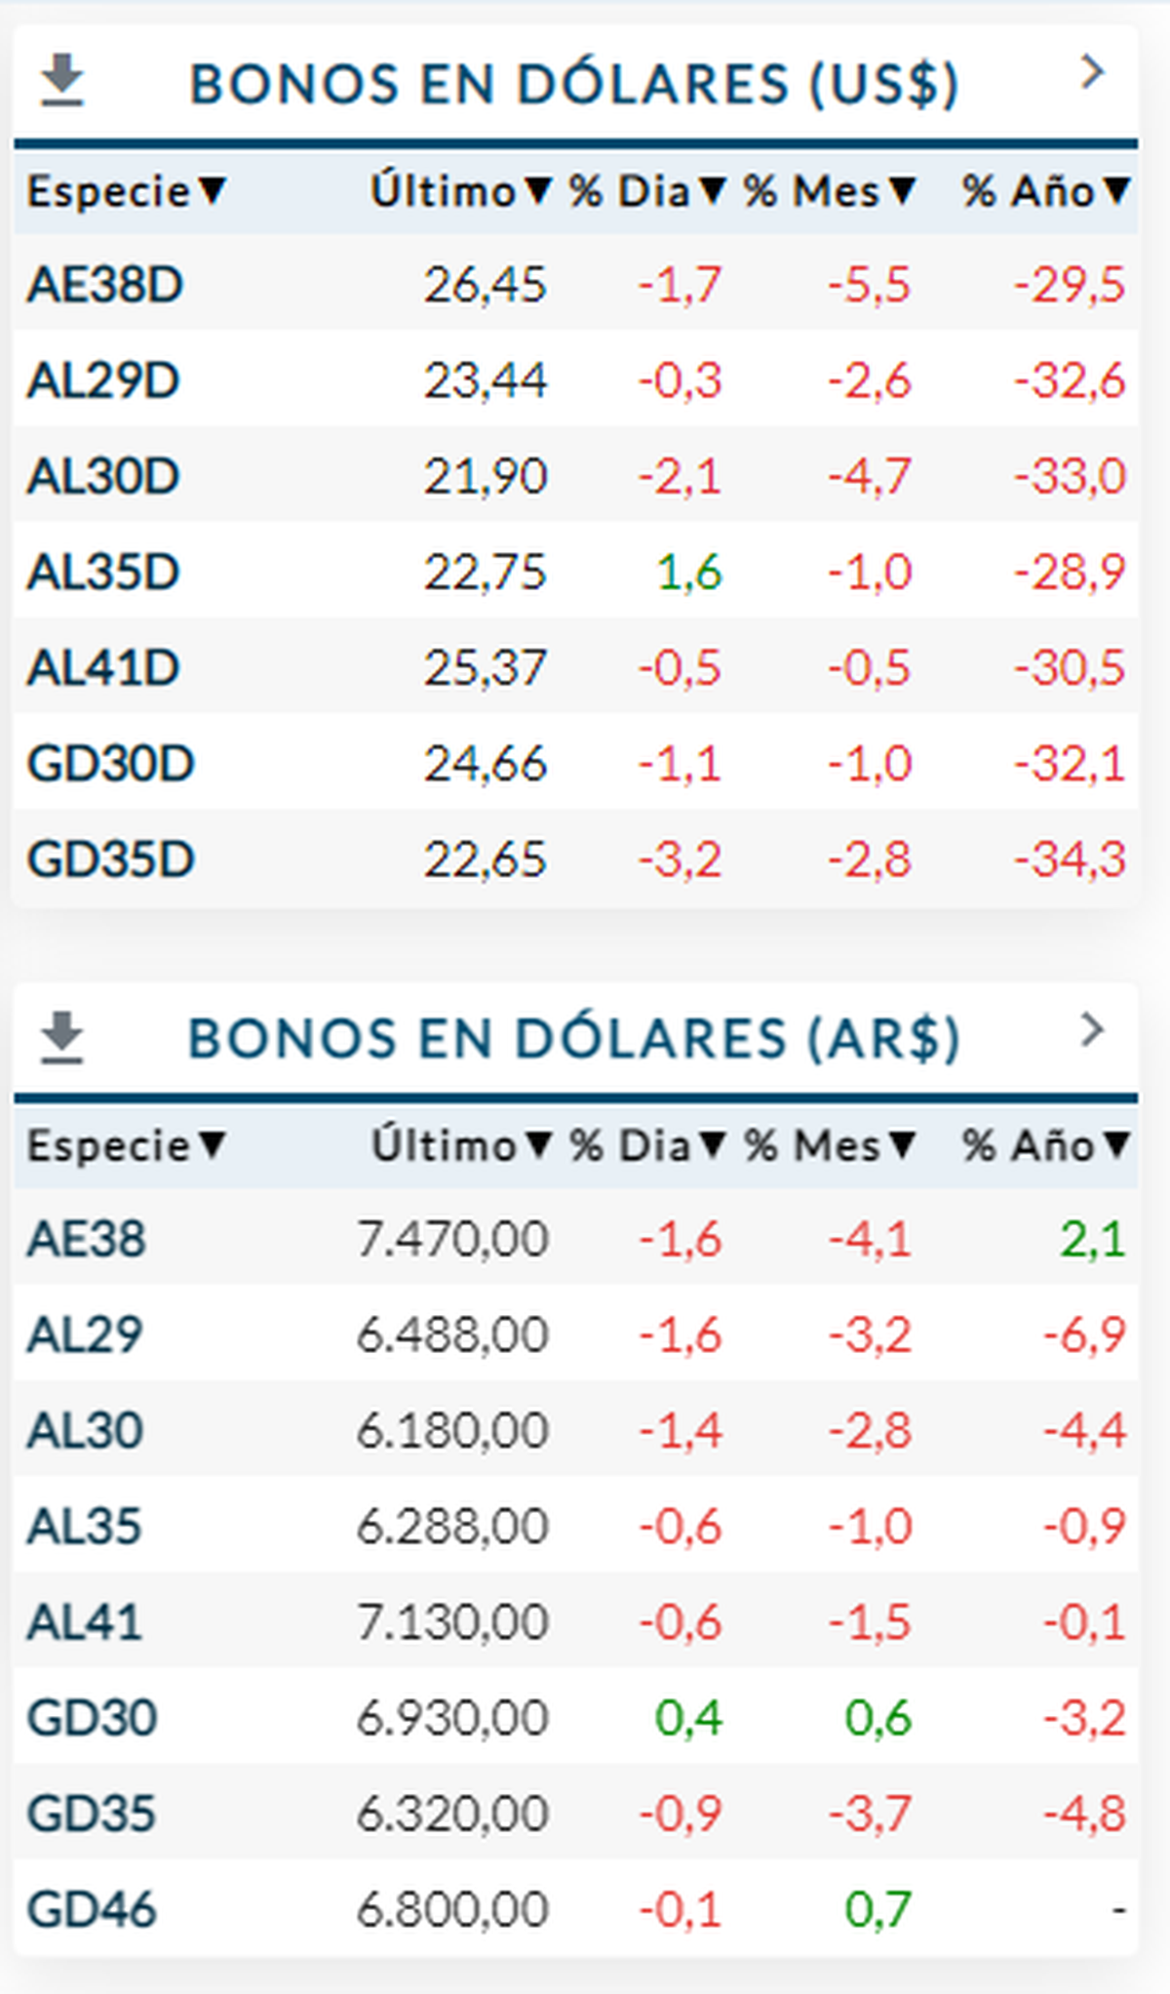Click the GD46 bond row
1170x1994 pixels.
pos(92,1909)
